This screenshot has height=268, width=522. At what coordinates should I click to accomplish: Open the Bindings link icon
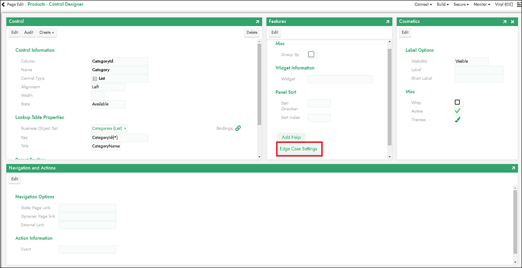pos(238,128)
